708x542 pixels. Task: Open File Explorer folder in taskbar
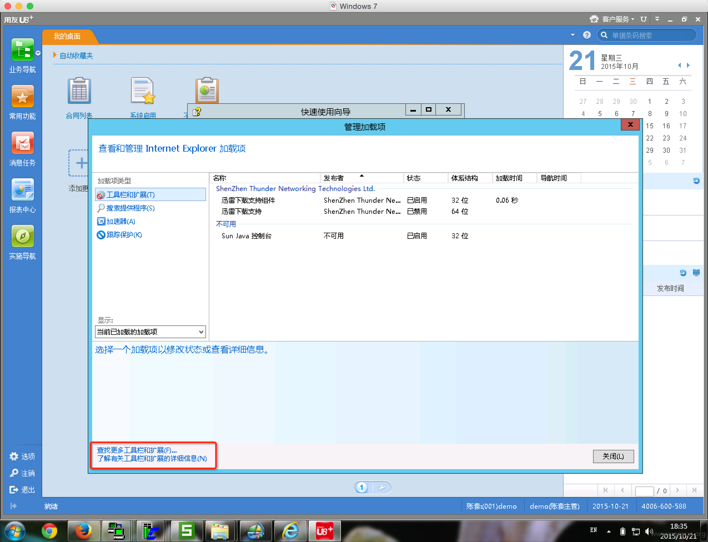tap(220, 530)
